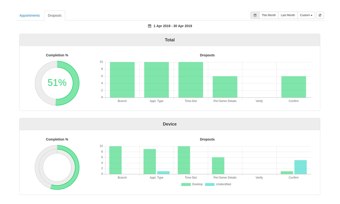Click the refresh icon button
340x204 pixels.
(320, 15)
